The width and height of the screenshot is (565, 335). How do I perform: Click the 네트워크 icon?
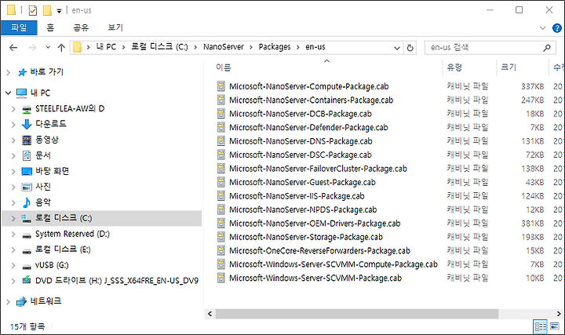(x=22, y=301)
